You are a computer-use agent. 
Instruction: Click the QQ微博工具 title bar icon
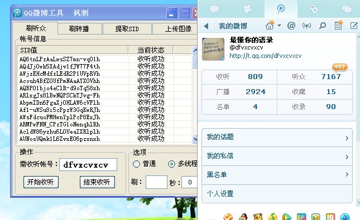(17, 13)
